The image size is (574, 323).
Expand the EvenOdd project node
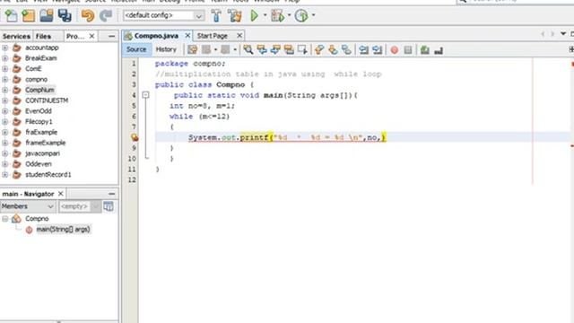pos(4,111)
